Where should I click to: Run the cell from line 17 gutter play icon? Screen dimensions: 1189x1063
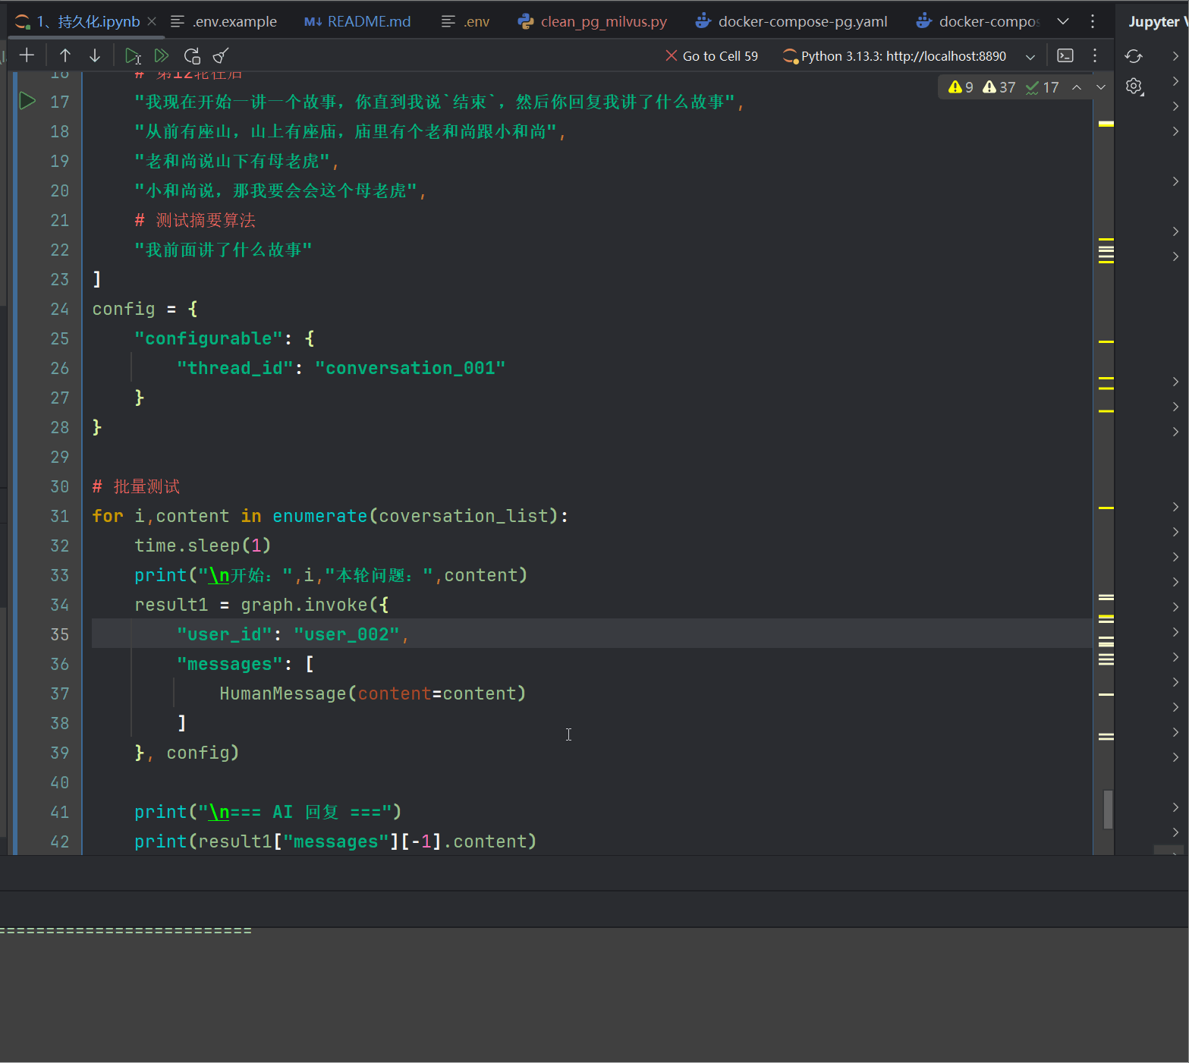click(27, 101)
